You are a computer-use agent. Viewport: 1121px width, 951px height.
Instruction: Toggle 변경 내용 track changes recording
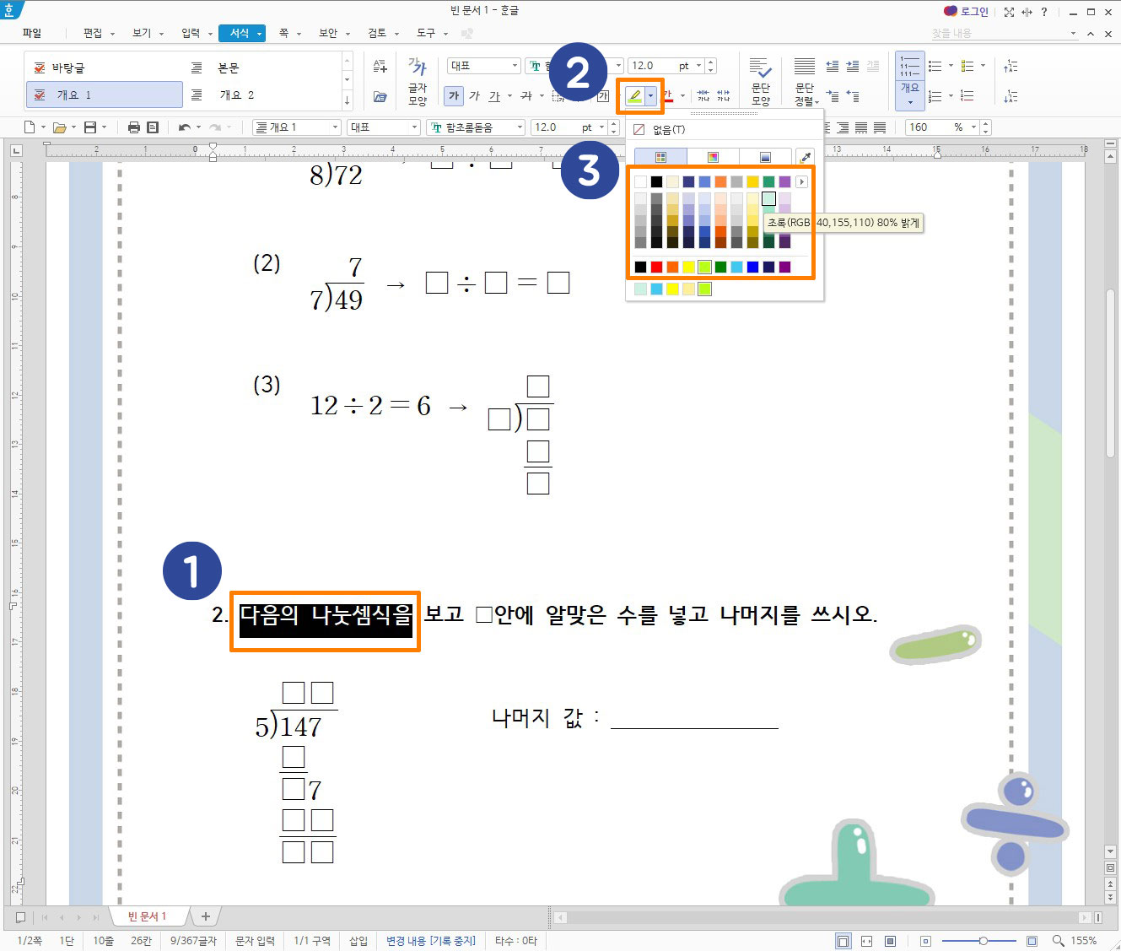click(x=431, y=940)
